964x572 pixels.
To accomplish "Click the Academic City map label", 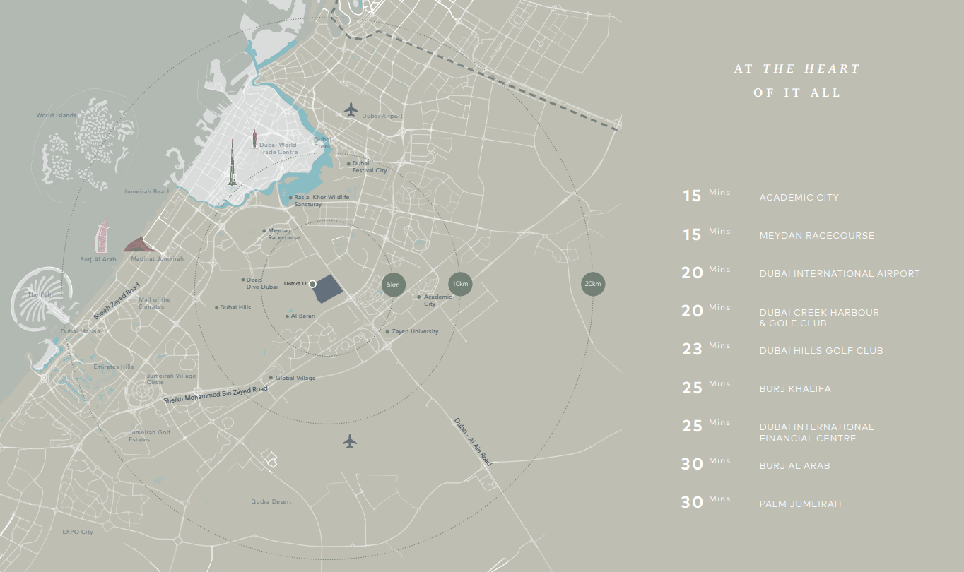I will [x=437, y=300].
